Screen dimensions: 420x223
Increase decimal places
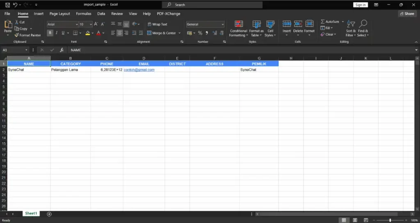215,33
